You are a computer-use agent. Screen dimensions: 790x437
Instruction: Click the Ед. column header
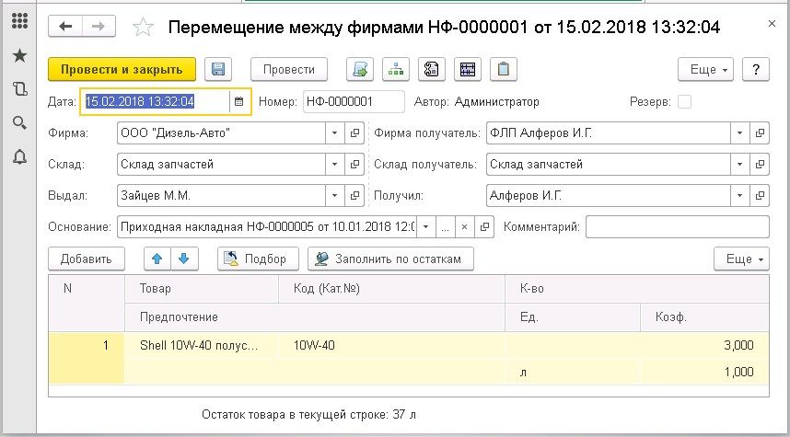573,317
